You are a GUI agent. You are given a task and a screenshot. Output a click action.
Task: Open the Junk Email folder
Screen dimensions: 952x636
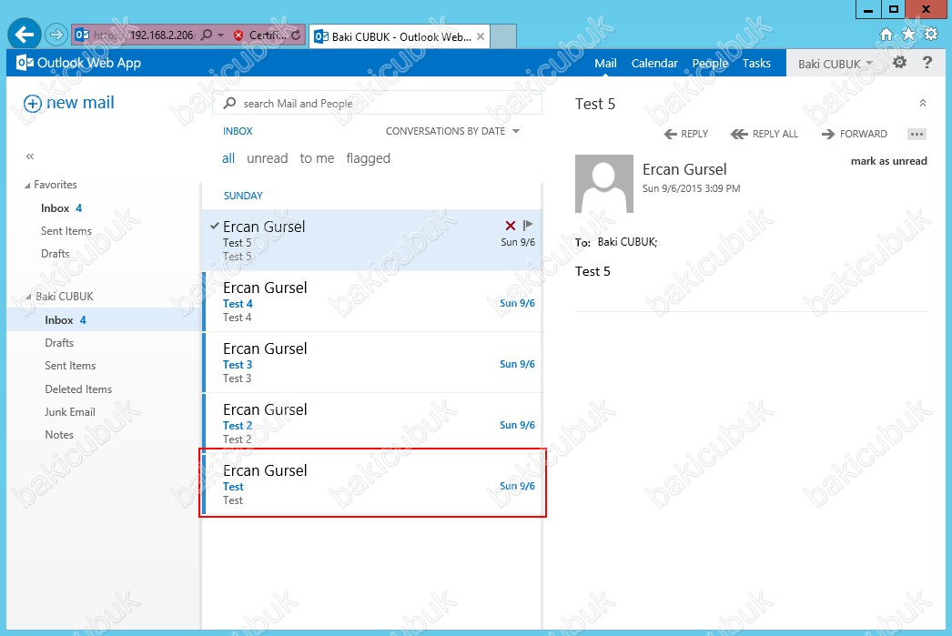click(70, 412)
